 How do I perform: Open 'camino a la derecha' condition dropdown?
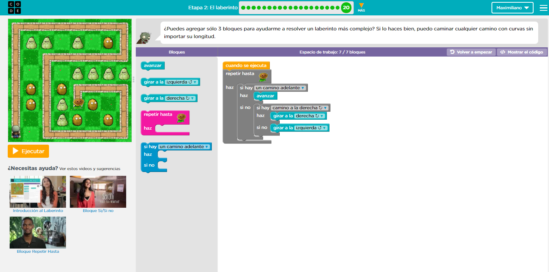[x=299, y=108]
